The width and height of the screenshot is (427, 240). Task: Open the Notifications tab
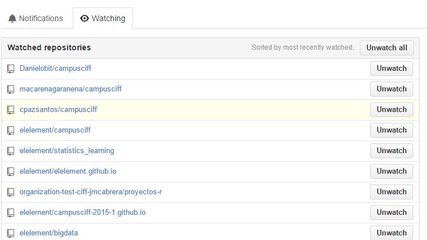[36, 18]
